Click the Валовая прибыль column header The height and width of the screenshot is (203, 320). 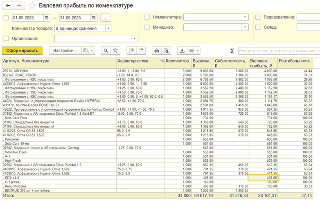(263, 63)
